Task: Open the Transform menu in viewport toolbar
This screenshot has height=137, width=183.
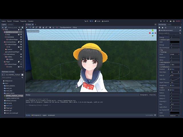Action: coord(65,27)
